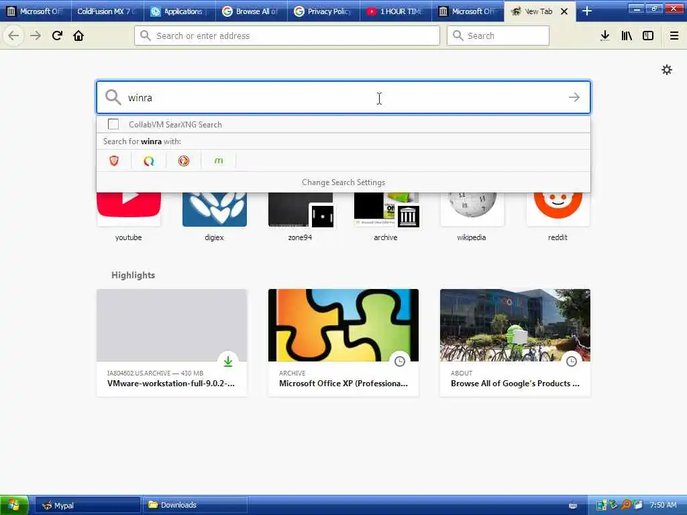Image resolution: width=687 pixels, height=515 pixels.
Task: Open VMware-workstation-full highlight card
Action: click(x=172, y=343)
